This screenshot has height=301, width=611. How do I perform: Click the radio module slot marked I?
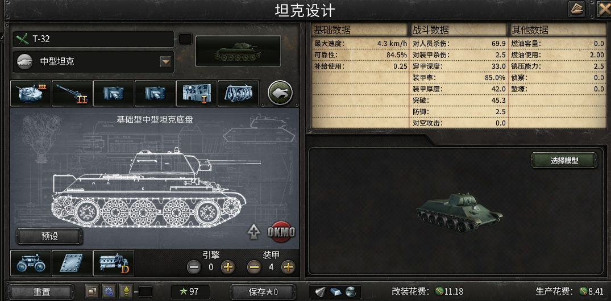click(197, 94)
